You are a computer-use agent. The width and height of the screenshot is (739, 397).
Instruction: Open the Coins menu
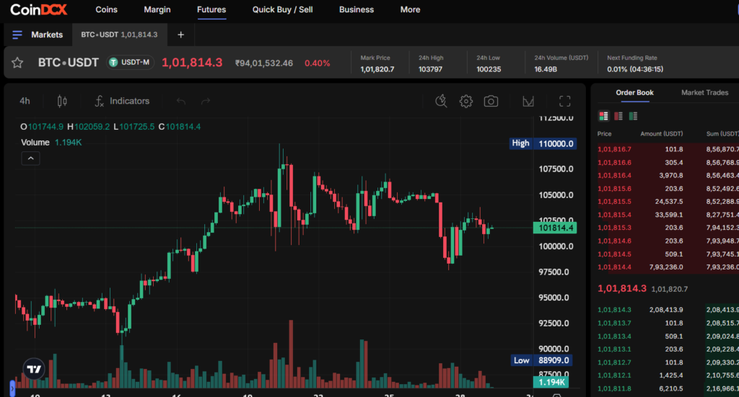[107, 9]
